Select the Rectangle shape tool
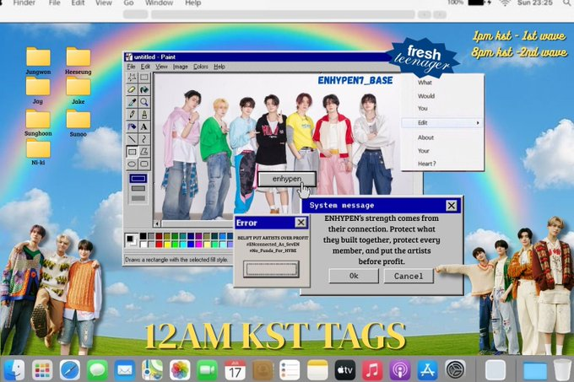The height and width of the screenshot is (382, 574). pos(132,151)
